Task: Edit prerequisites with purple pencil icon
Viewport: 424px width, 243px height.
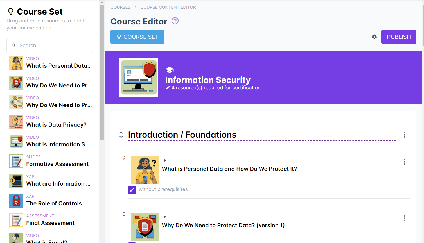Action: tap(132, 190)
